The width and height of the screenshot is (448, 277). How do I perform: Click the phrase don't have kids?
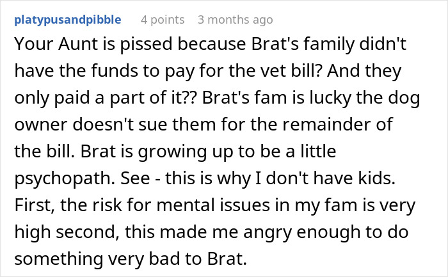pos(331,178)
